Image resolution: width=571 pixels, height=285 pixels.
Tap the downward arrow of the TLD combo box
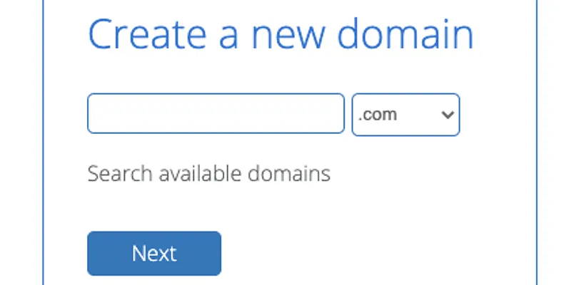(448, 115)
